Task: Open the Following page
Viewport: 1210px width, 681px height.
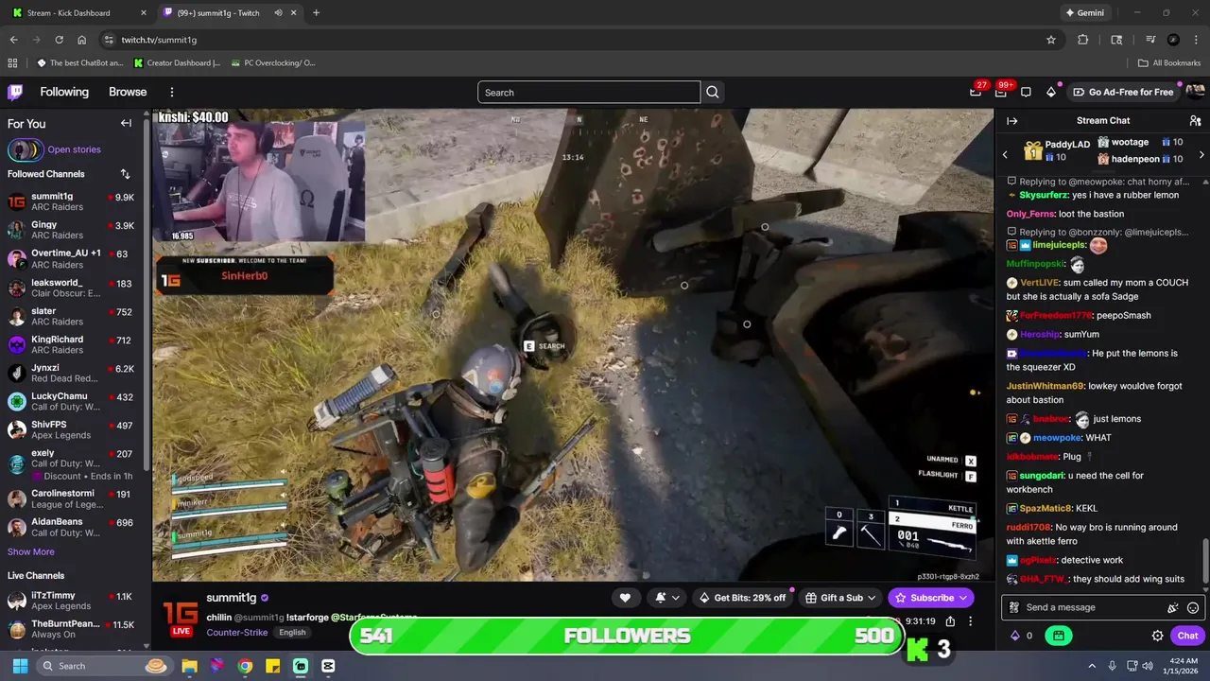Action: coord(64,92)
